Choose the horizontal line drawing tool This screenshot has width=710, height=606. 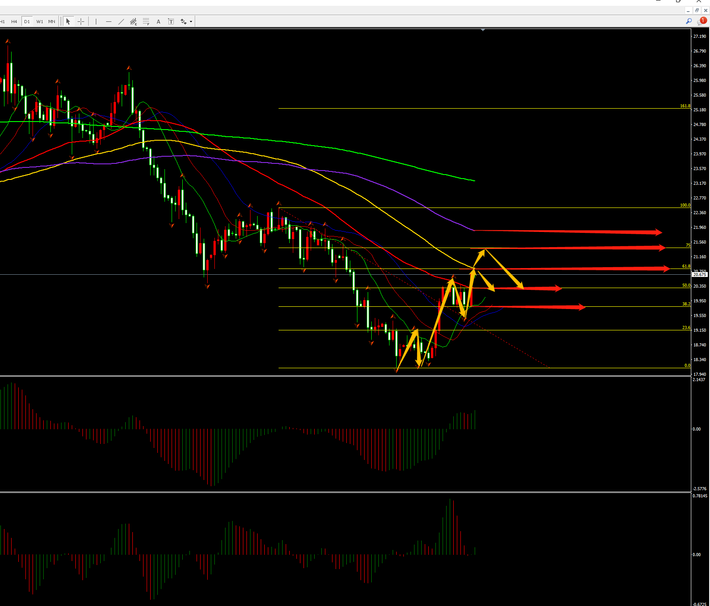click(x=108, y=21)
